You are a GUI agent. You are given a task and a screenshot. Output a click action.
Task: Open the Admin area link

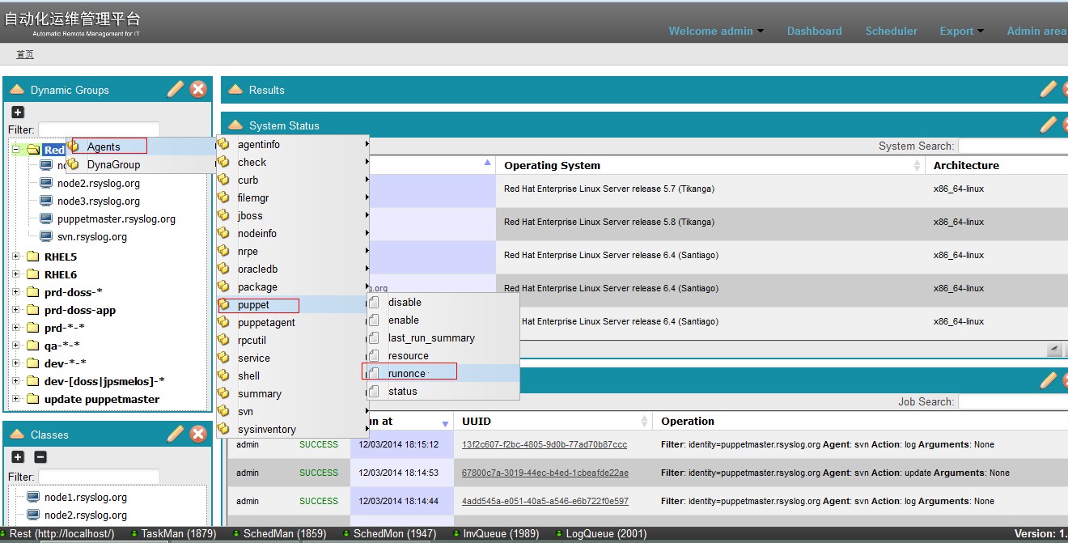1036,31
